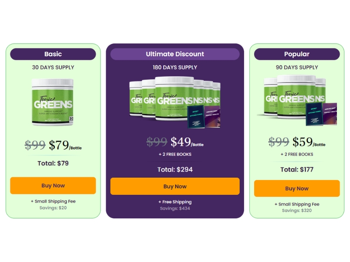Screen dimensions: 350x262
Task: Select the Ultimate Discount plan header
Action: 175,54
